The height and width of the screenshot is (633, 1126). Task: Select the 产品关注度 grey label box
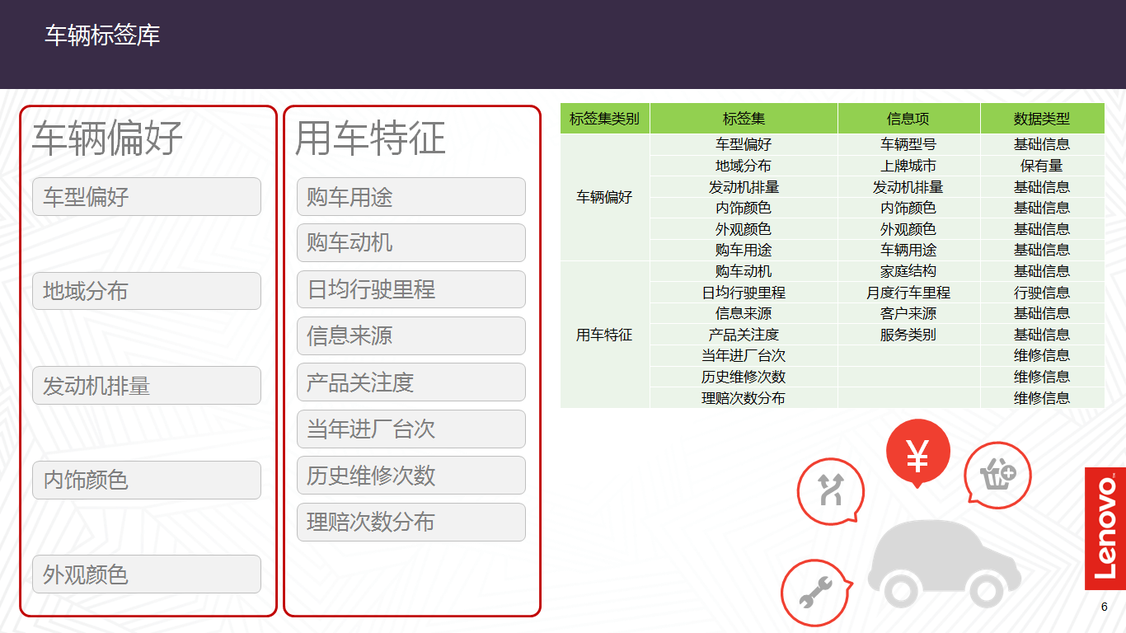click(x=411, y=382)
